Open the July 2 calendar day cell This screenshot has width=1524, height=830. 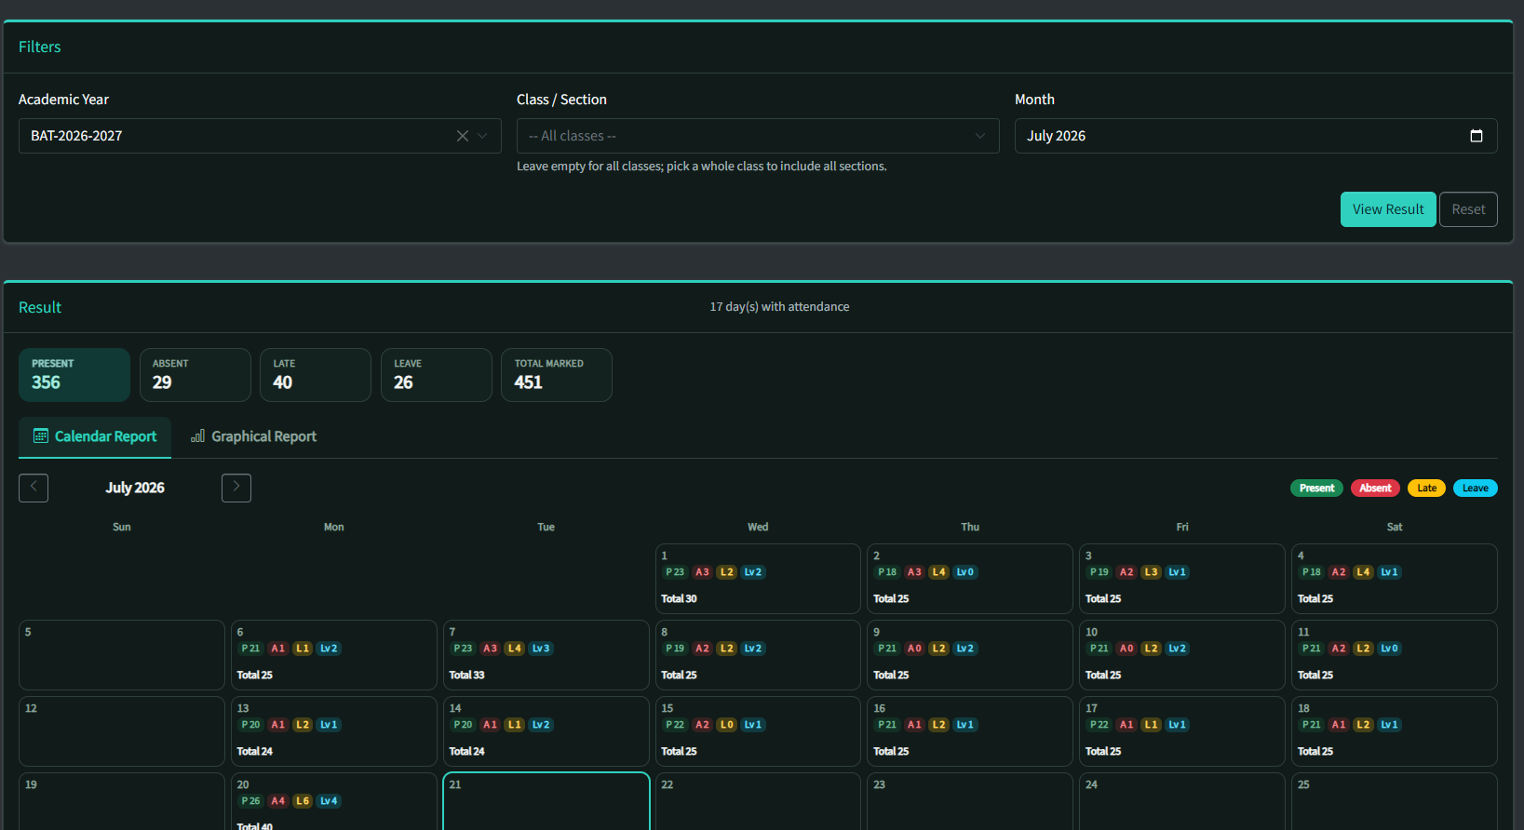click(970, 579)
